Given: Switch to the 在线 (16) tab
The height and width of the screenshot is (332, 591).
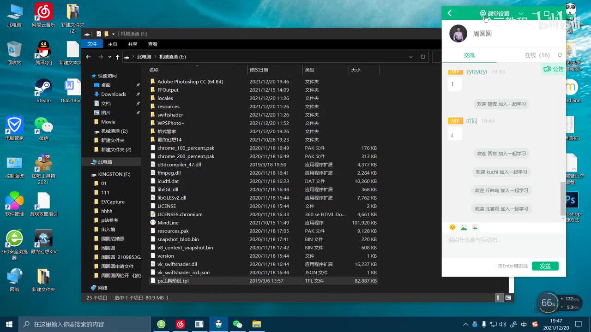Looking at the screenshot, I should pos(537,55).
